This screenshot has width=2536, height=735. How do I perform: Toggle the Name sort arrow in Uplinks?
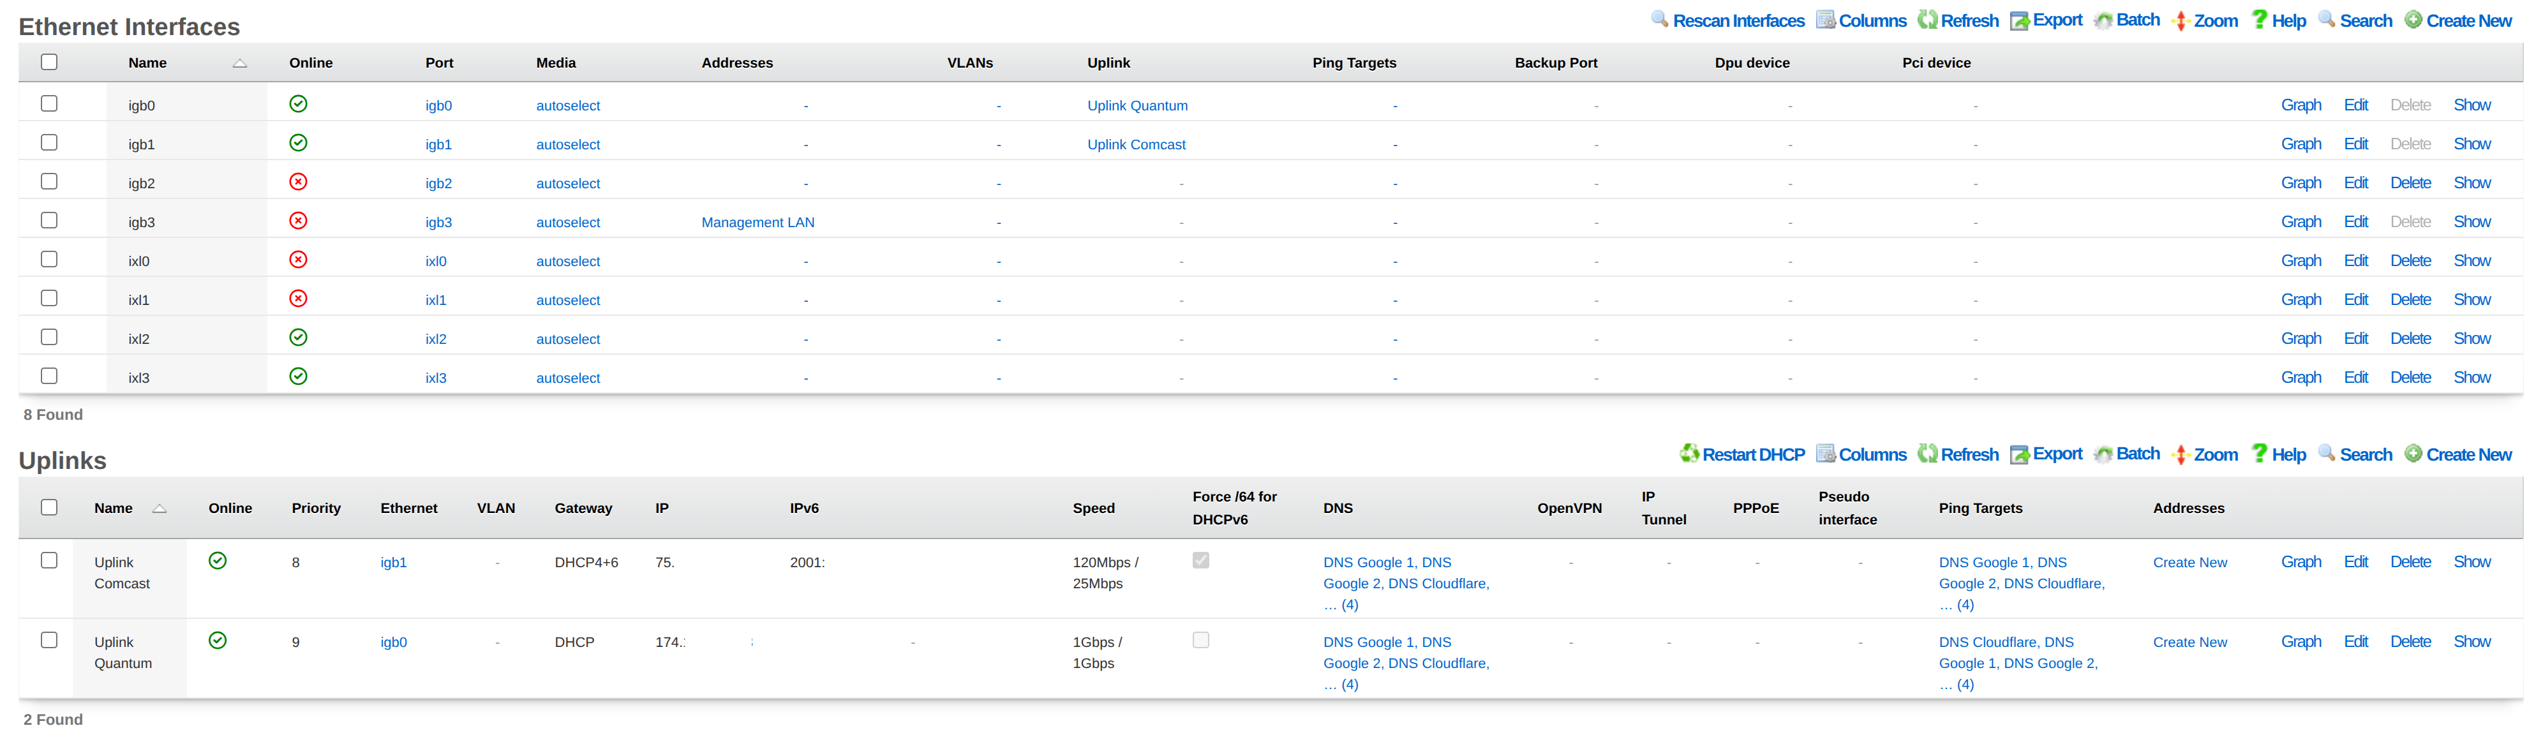click(x=160, y=509)
